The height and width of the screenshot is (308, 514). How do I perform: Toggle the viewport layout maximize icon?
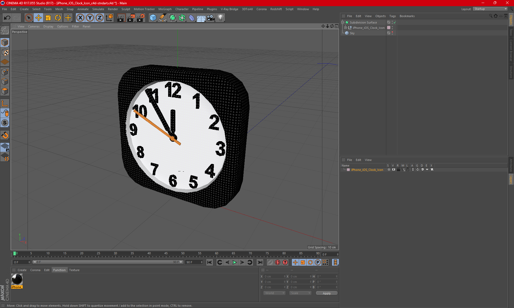337,26
